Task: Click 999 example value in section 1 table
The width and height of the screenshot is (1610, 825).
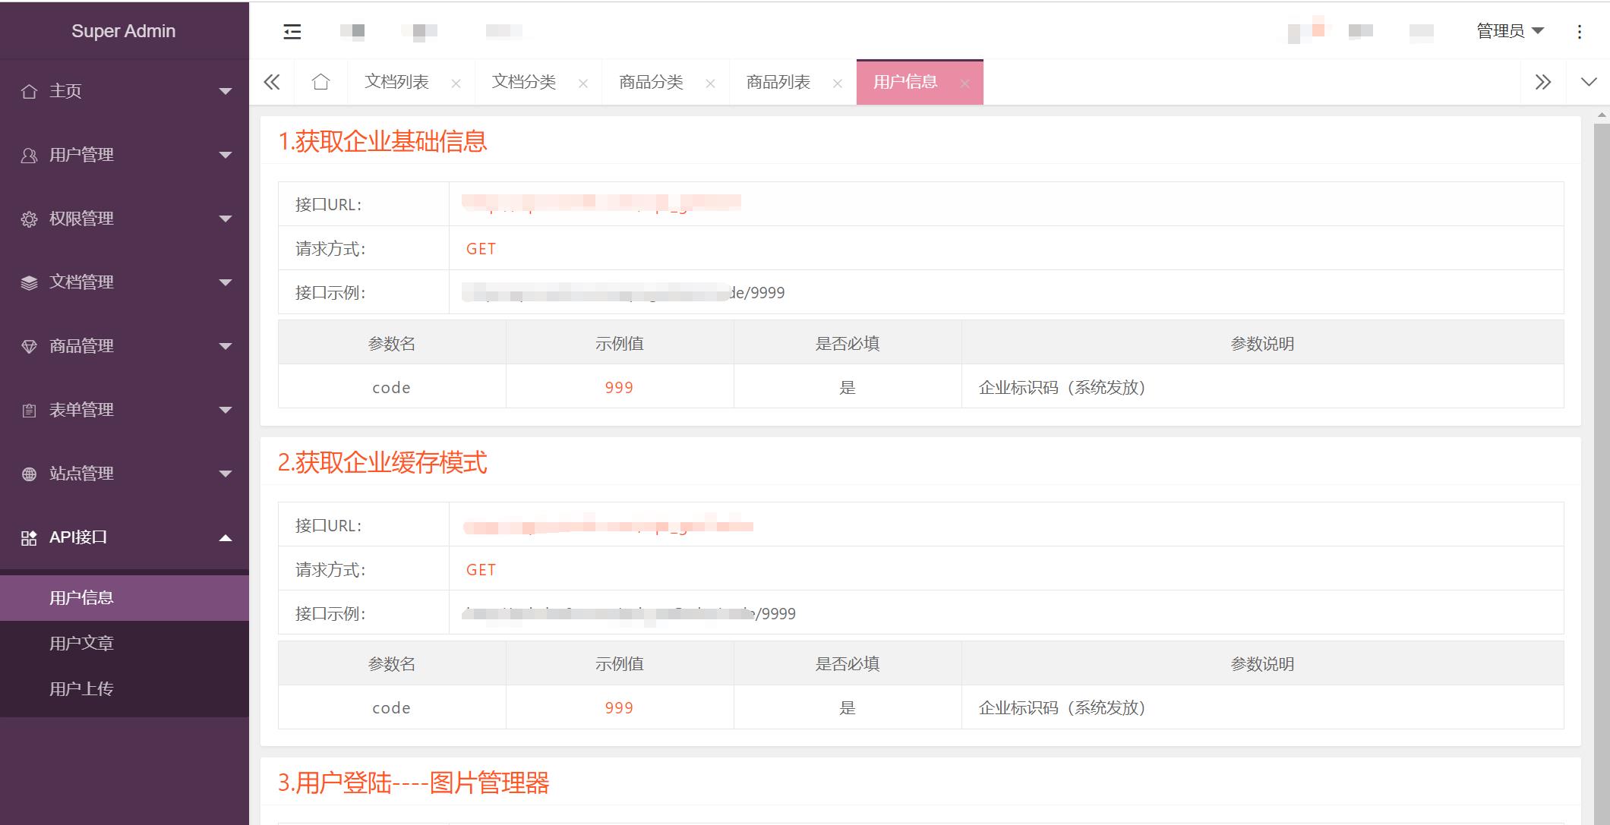Action: click(619, 388)
